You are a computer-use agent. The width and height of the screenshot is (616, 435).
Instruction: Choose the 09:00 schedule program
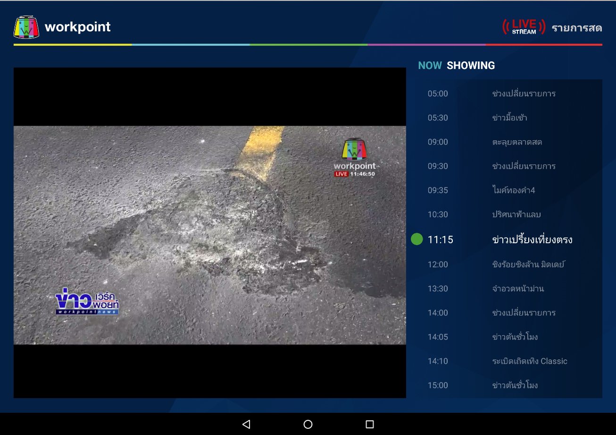[507, 142]
